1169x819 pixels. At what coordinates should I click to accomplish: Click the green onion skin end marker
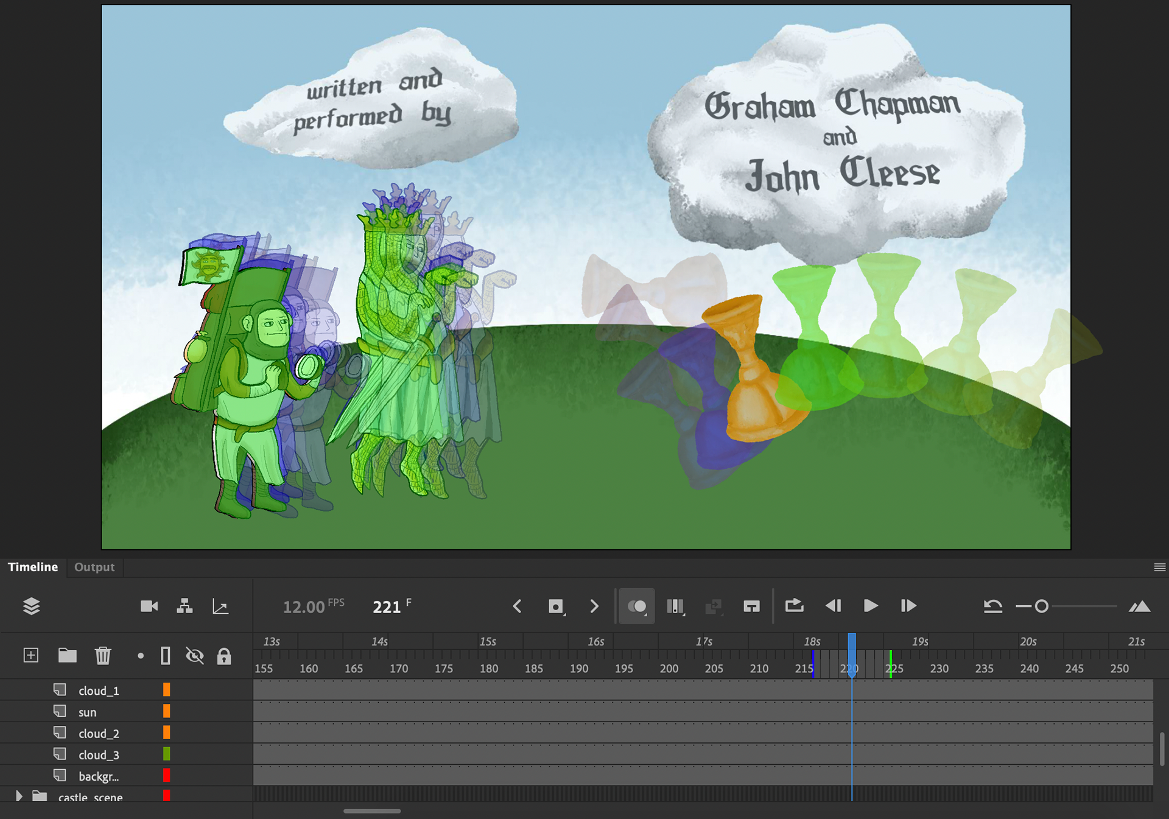coord(890,664)
